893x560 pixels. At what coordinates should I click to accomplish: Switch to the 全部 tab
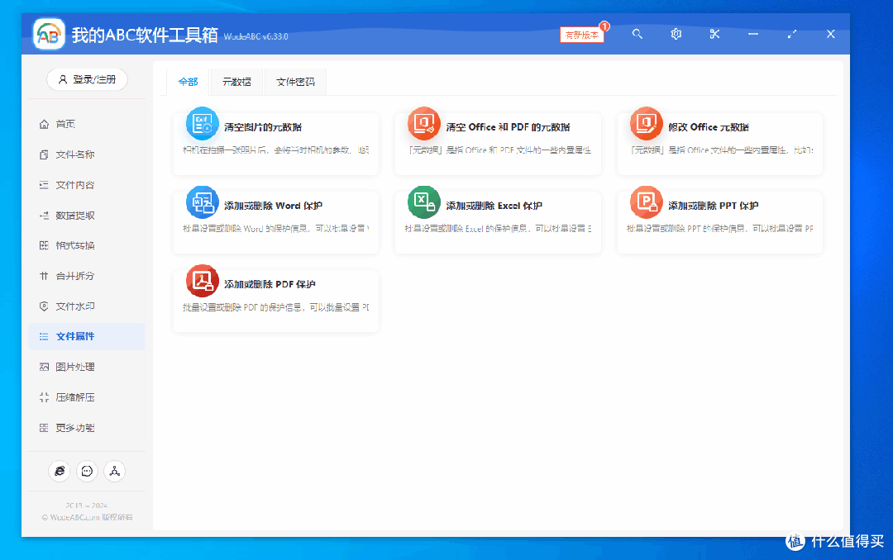(x=188, y=82)
